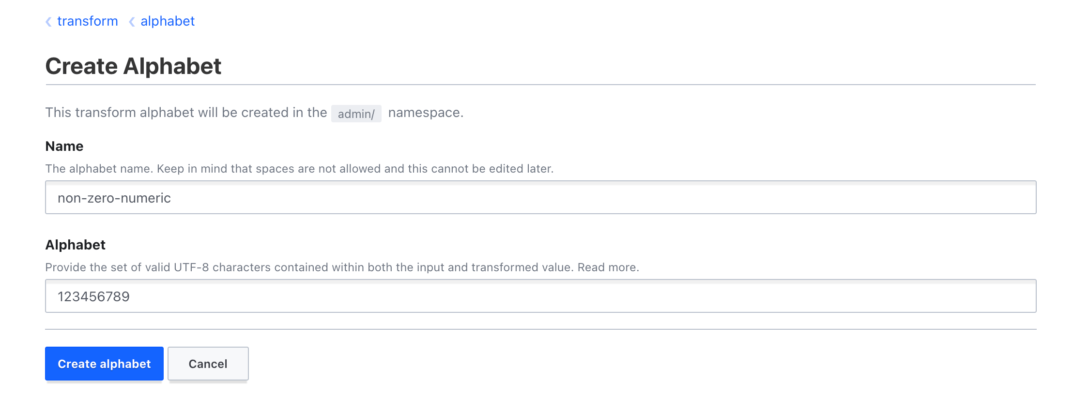Select the Name field label

[x=64, y=146]
